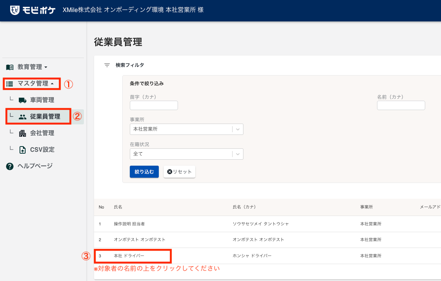441x281 pixels.
Task: Select the truck icon for 車両管理
Action: tap(22, 100)
